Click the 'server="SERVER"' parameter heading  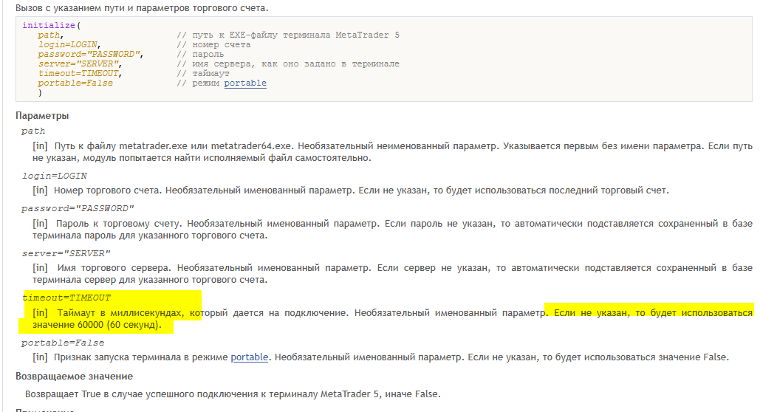66,253
